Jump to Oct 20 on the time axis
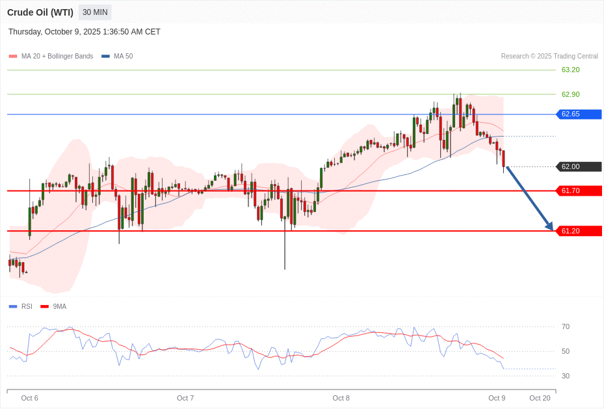This screenshot has width=604, height=409. (540, 398)
